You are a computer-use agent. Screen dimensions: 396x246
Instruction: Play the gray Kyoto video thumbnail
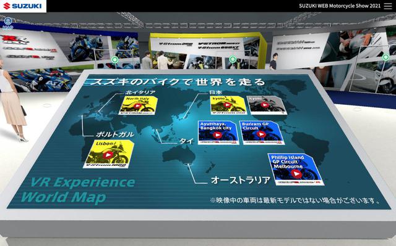266,105
